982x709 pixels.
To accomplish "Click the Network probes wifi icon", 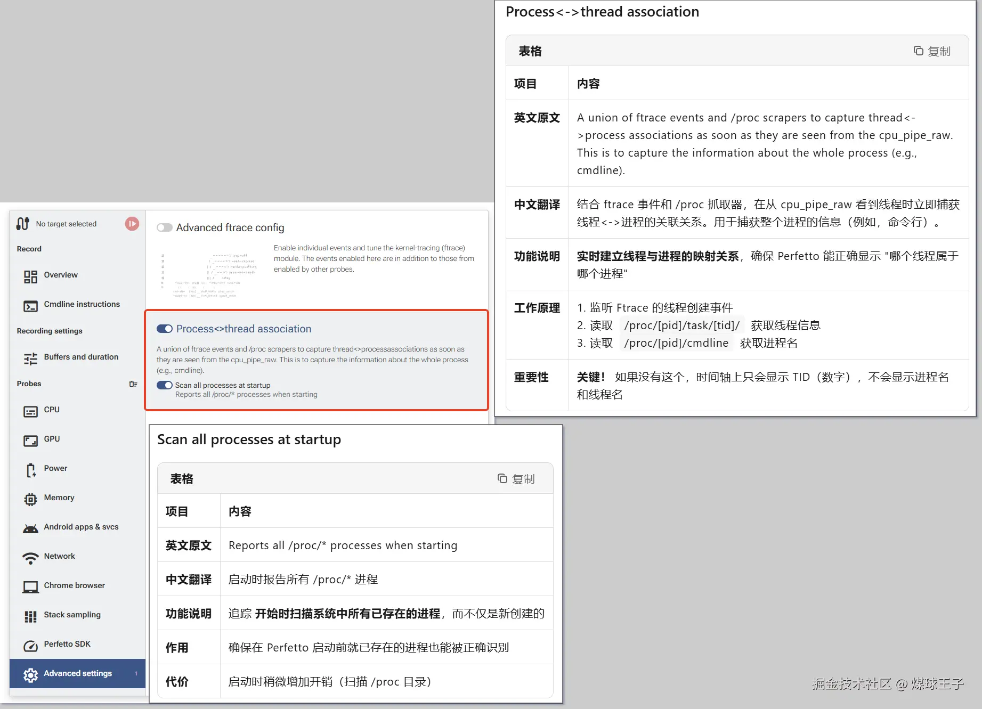I will coord(30,557).
